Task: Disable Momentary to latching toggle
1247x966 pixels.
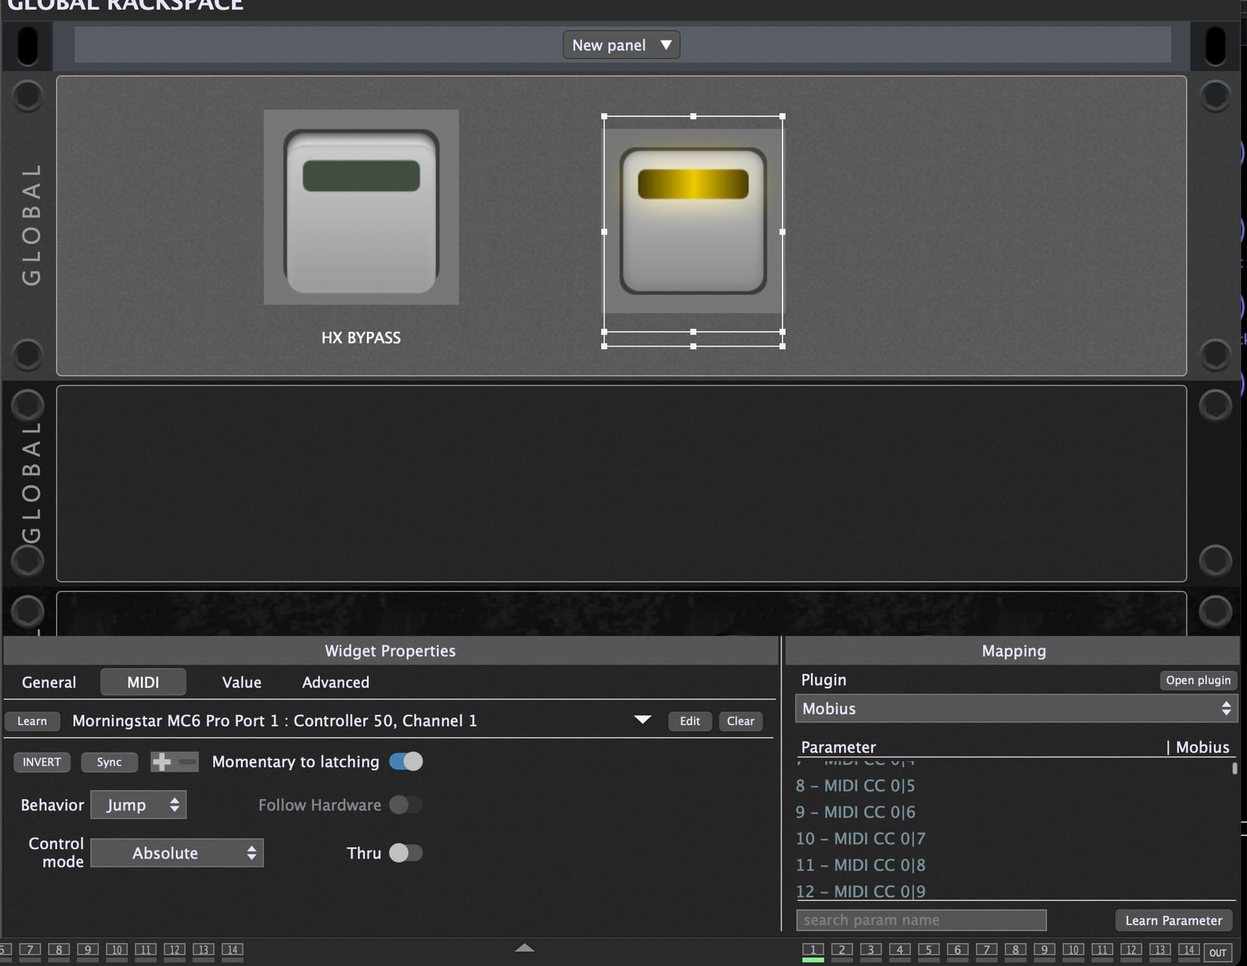Action: click(406, 762)
